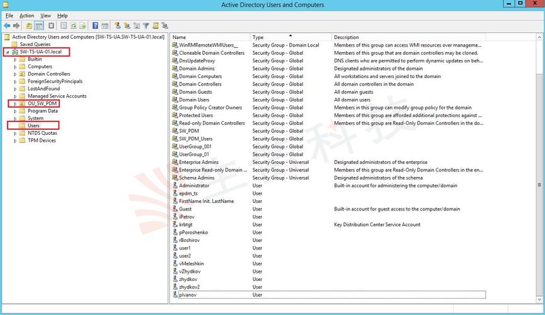Click the Up one level folder icon
This screenshot has height=315, width=545.
29,26
